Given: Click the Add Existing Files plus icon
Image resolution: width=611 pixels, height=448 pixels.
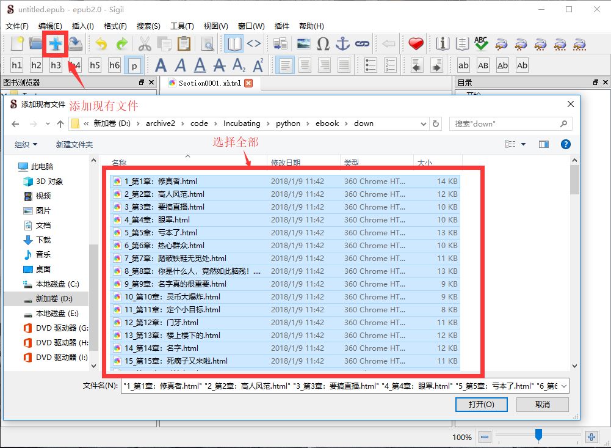Looking at the screenshot, I should click(x=56, y=44).
